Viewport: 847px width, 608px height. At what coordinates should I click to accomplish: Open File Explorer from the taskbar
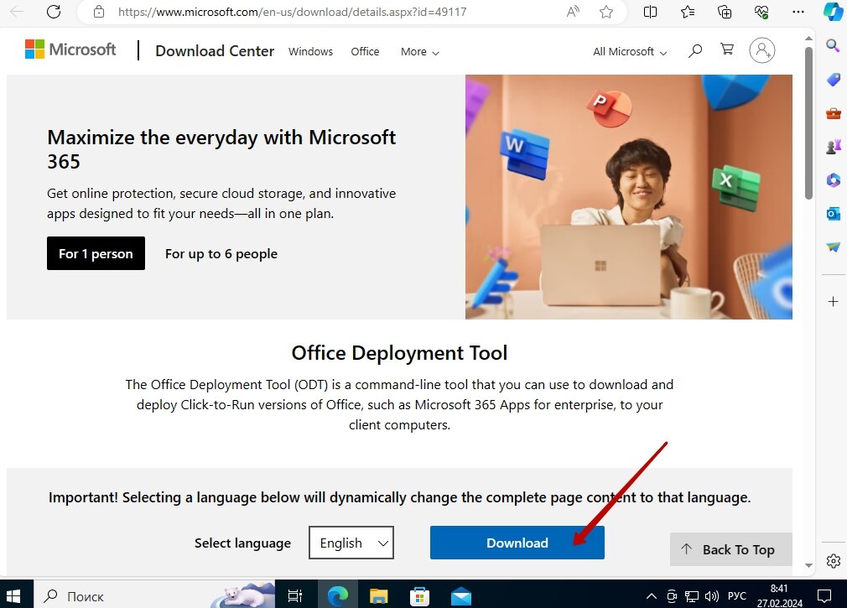point(379,596)
